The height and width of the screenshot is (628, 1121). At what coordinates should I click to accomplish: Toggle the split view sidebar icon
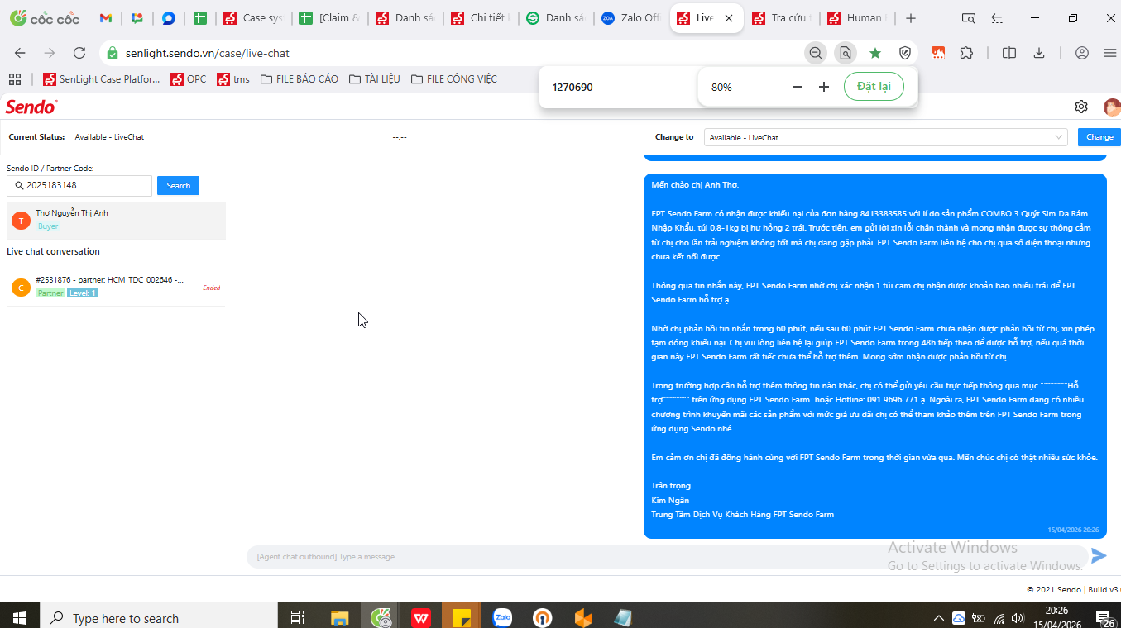click(1009, 53)
